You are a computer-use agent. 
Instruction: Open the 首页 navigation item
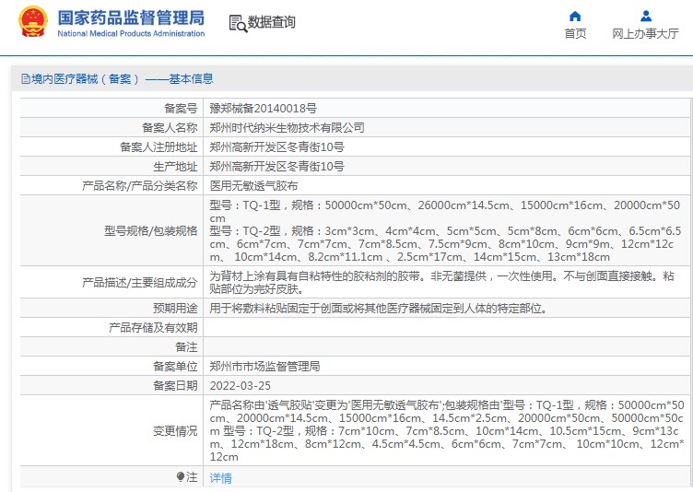[575, 33]
